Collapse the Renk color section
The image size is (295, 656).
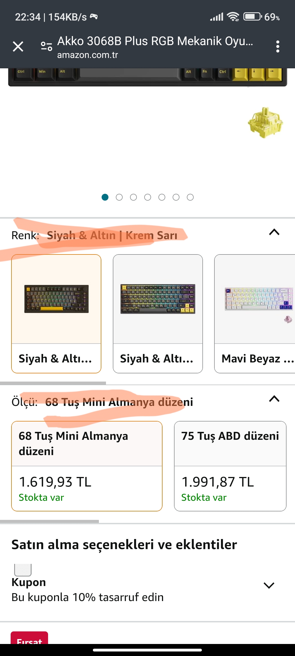274,232
